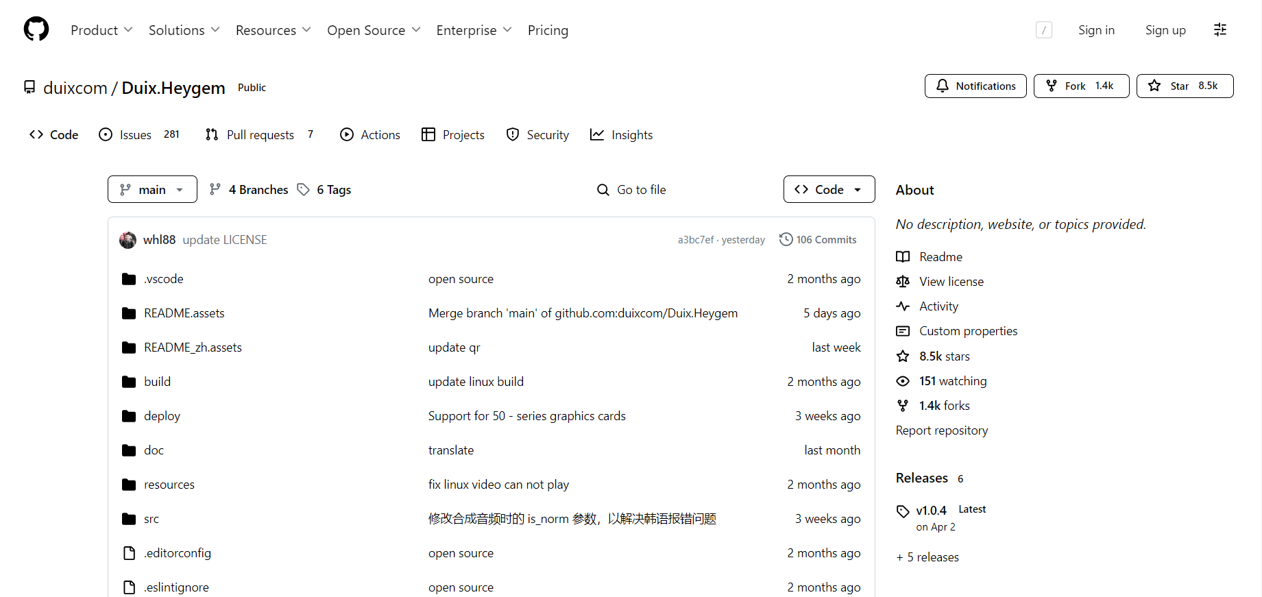Click the Custom properties note icon

(903, 331)
